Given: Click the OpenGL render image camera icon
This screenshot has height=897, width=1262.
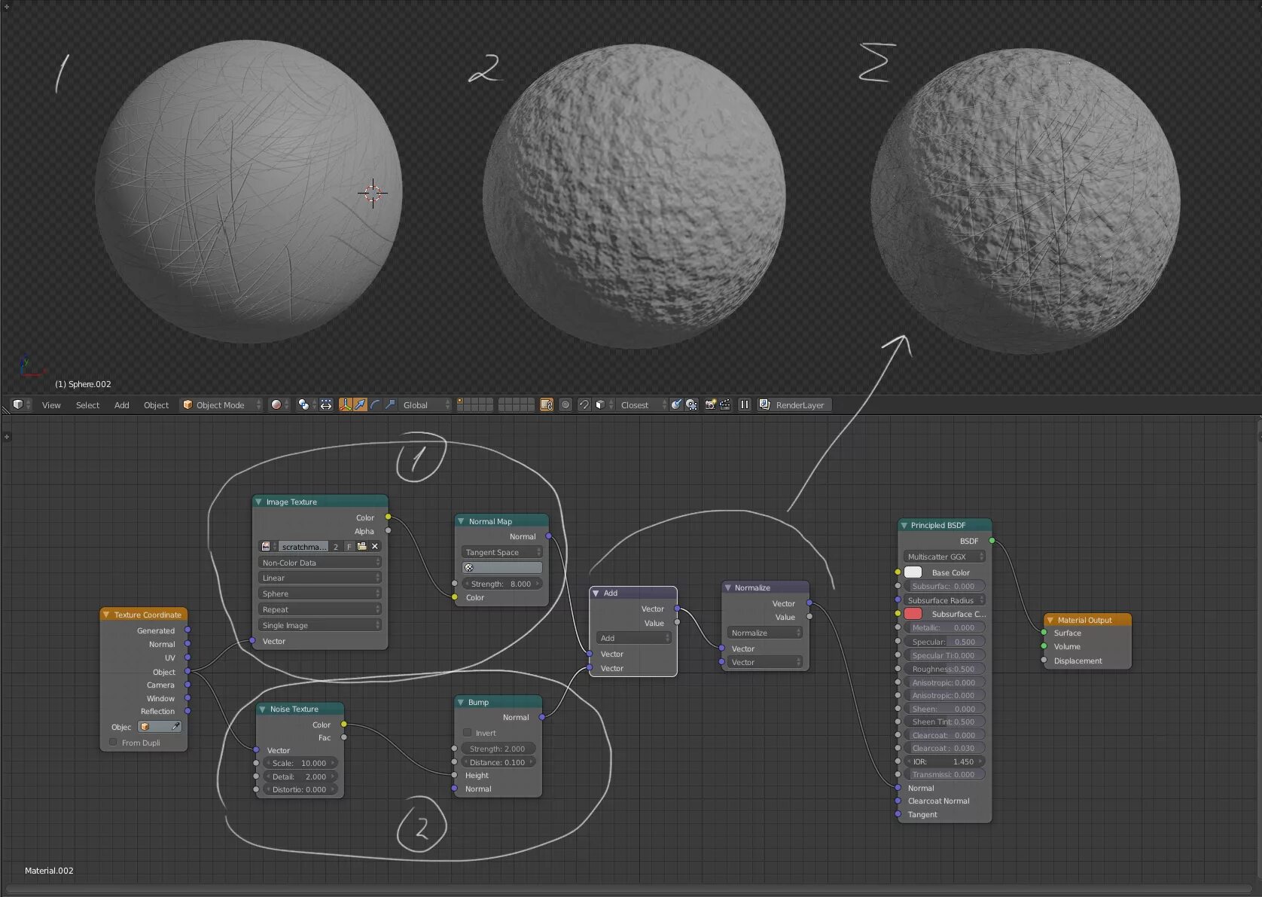Looking at the screenshot, I should point(710,404).
